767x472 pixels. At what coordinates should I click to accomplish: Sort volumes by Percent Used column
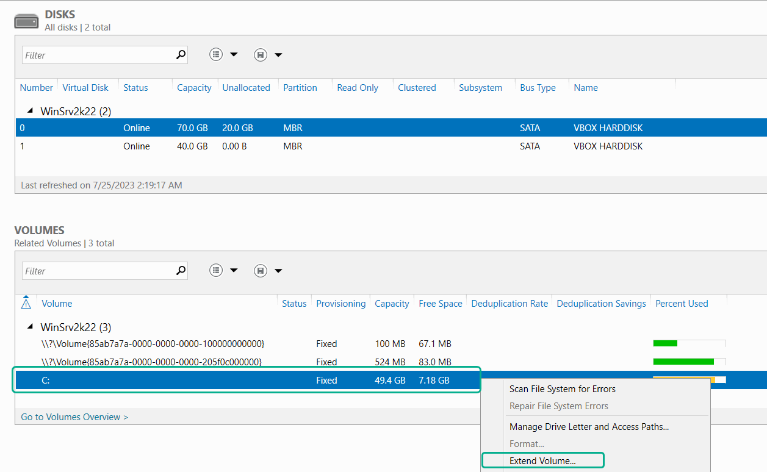coord(682,304)
